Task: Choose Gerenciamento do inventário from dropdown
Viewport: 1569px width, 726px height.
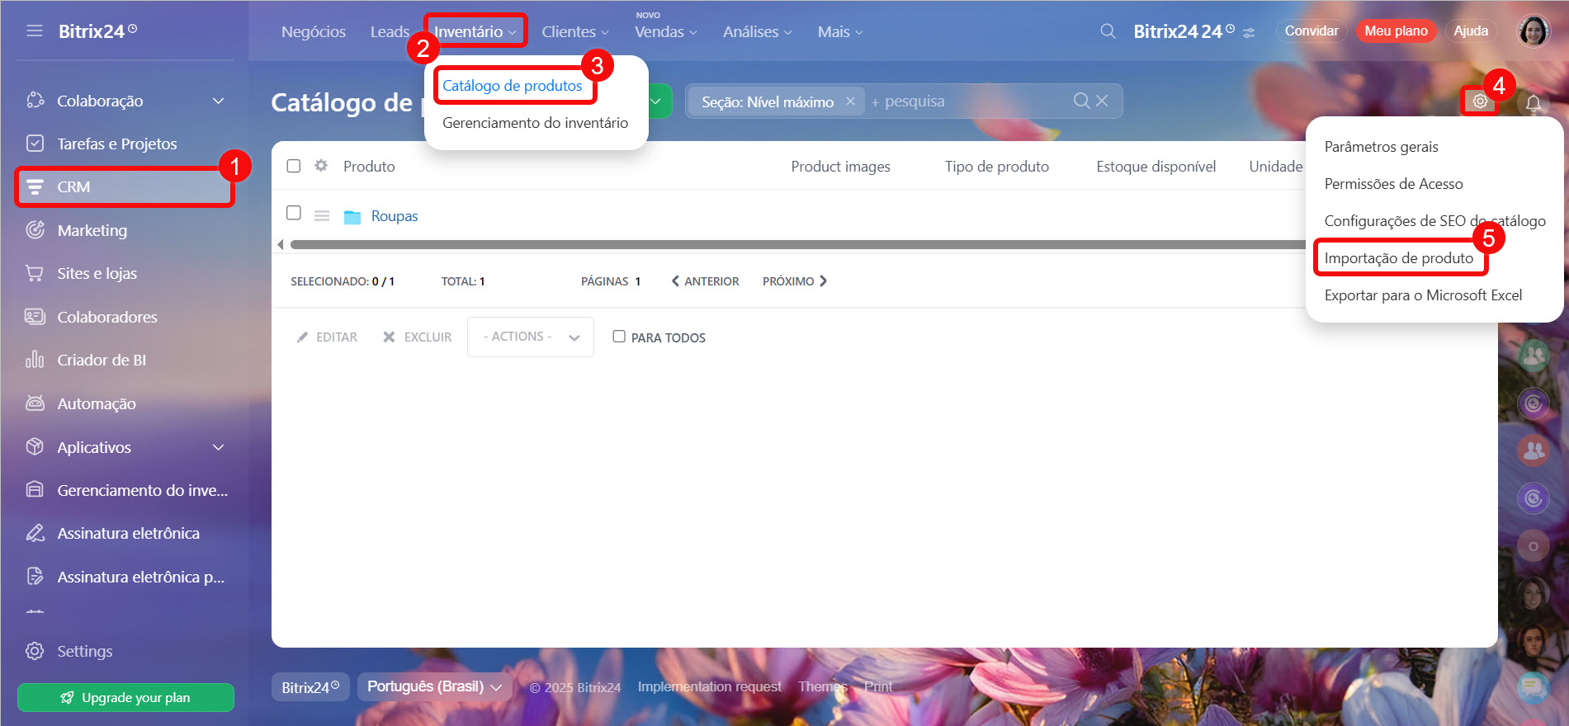Action: click(535, 123)
